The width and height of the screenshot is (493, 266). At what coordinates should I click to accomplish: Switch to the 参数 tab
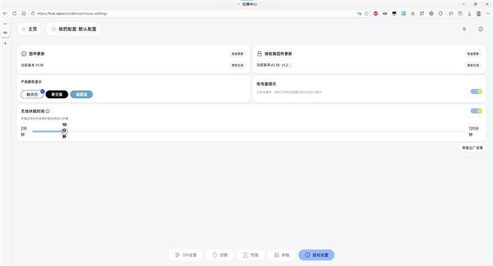pos(282,255)
